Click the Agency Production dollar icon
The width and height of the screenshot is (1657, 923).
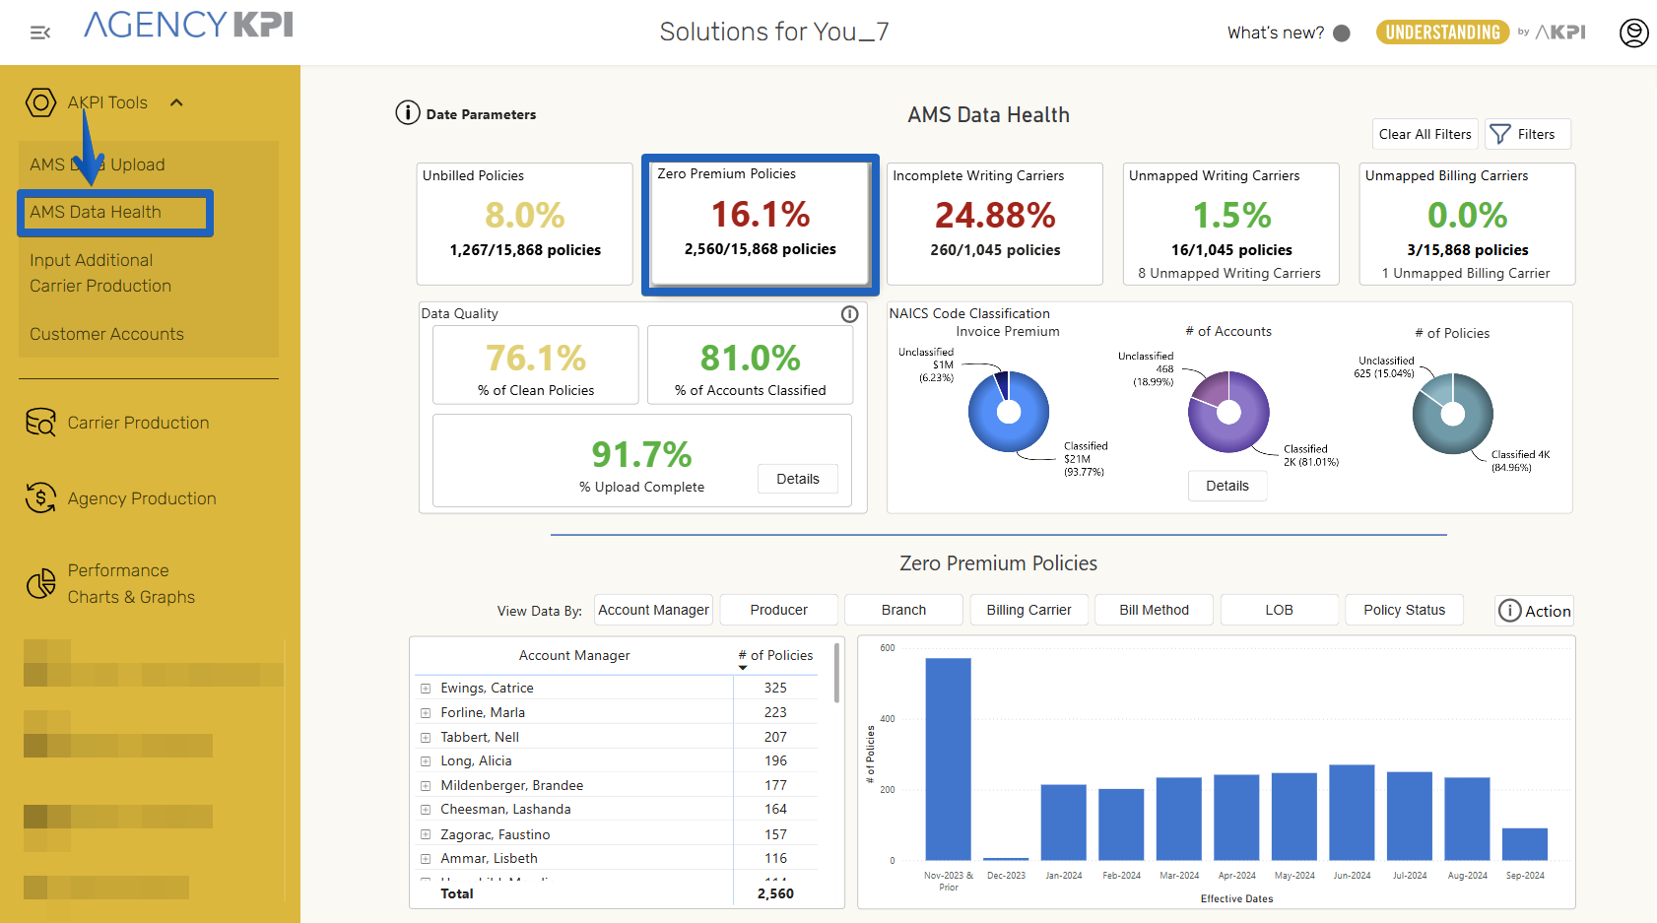pos(40,497)
